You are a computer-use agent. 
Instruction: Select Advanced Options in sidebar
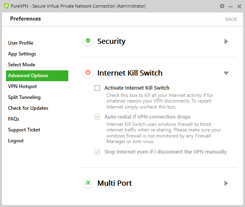[x=37, y=76]
